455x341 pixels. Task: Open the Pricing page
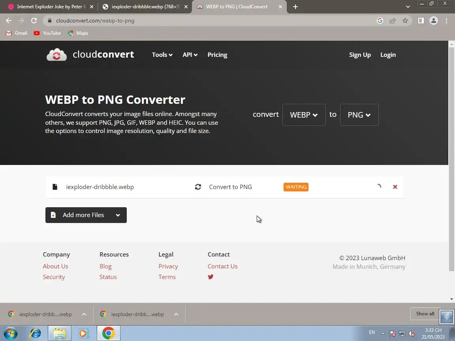coord(217,55)
